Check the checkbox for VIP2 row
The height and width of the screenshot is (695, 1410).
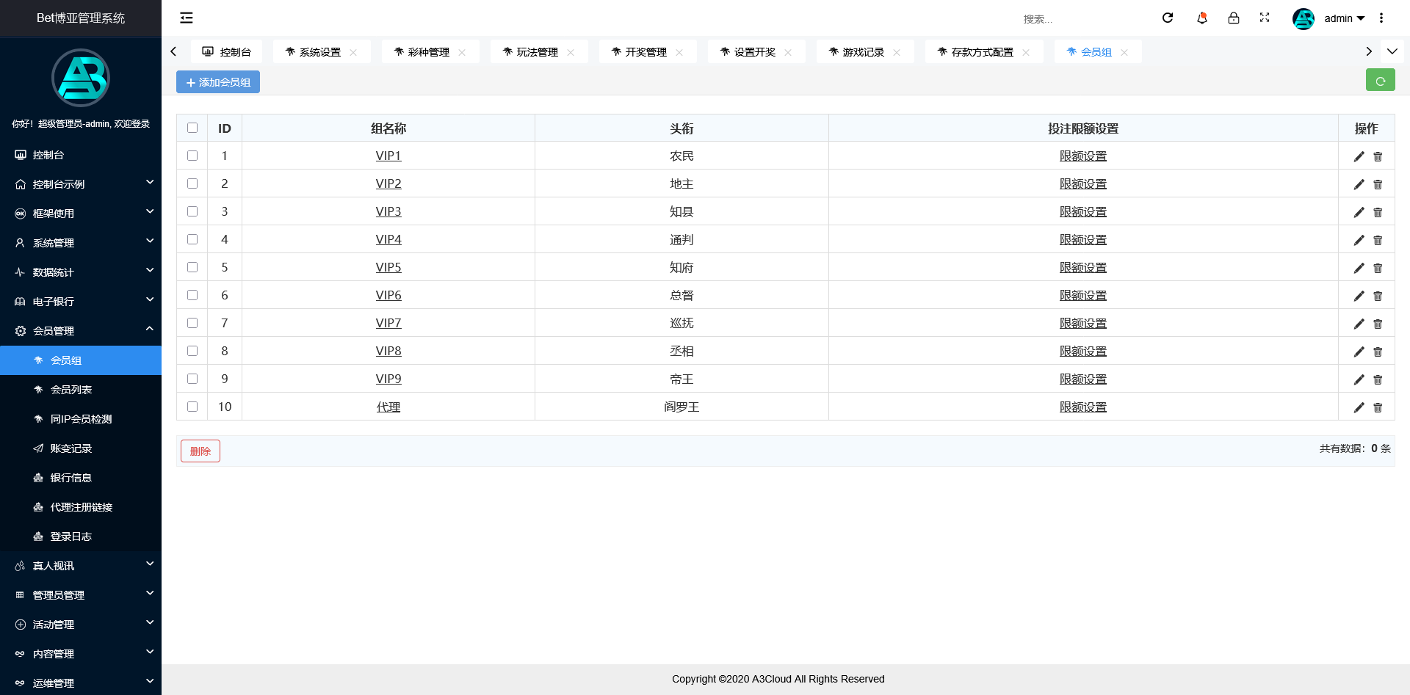(192, 183)
